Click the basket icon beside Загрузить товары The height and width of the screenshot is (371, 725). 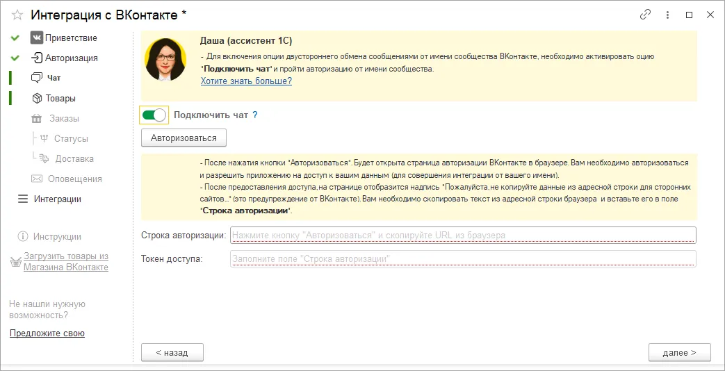16,262
